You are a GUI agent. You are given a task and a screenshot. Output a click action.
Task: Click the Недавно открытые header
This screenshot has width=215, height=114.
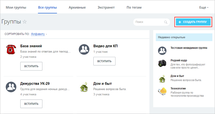pos(184,37)
